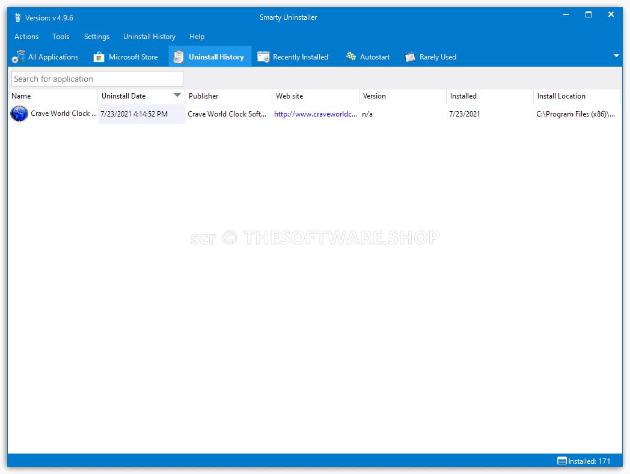Sort by the Web site column header

pos(316,96)
